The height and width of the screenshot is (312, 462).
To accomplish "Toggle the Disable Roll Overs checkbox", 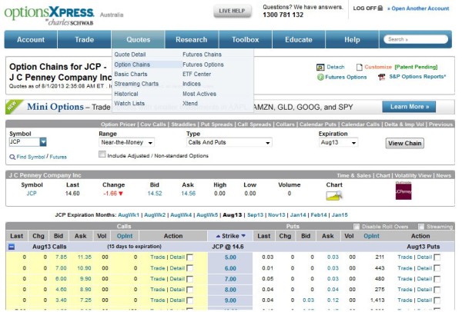I will click(357, 227).
